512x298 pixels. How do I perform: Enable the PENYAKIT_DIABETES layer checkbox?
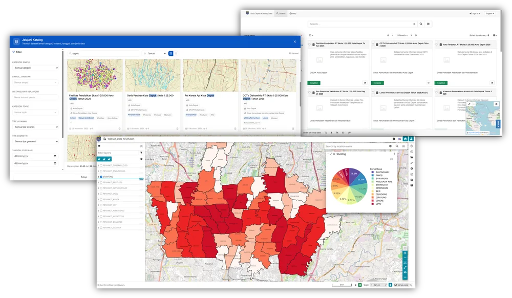(x=101, y=222)
